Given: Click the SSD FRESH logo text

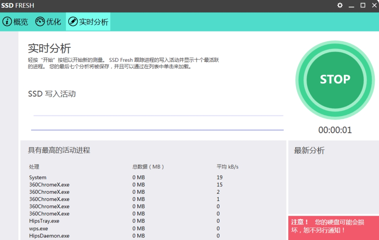Looking at the screenshot, I should tap(17, 5).
